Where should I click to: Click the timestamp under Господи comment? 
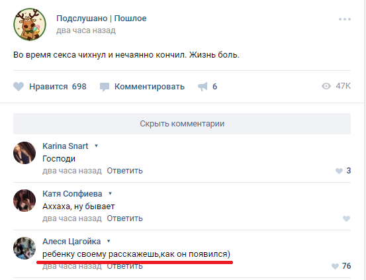(x=72, y=171)
